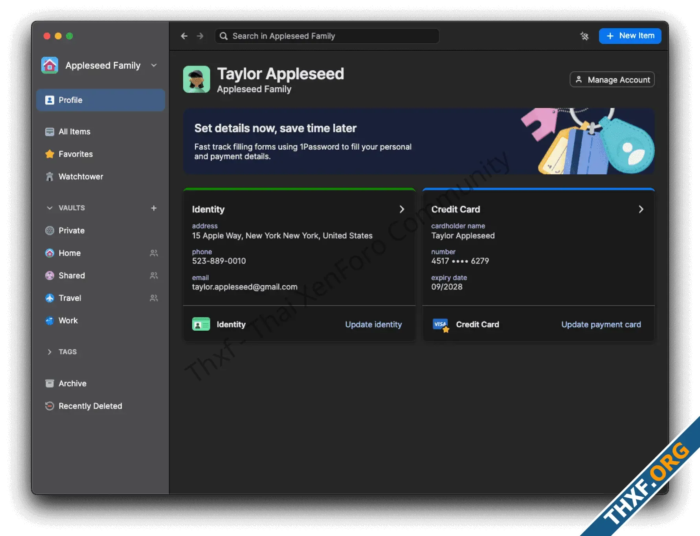Click card number 4517 •••• 6279

pyautogui.click(x=460, y=261)
